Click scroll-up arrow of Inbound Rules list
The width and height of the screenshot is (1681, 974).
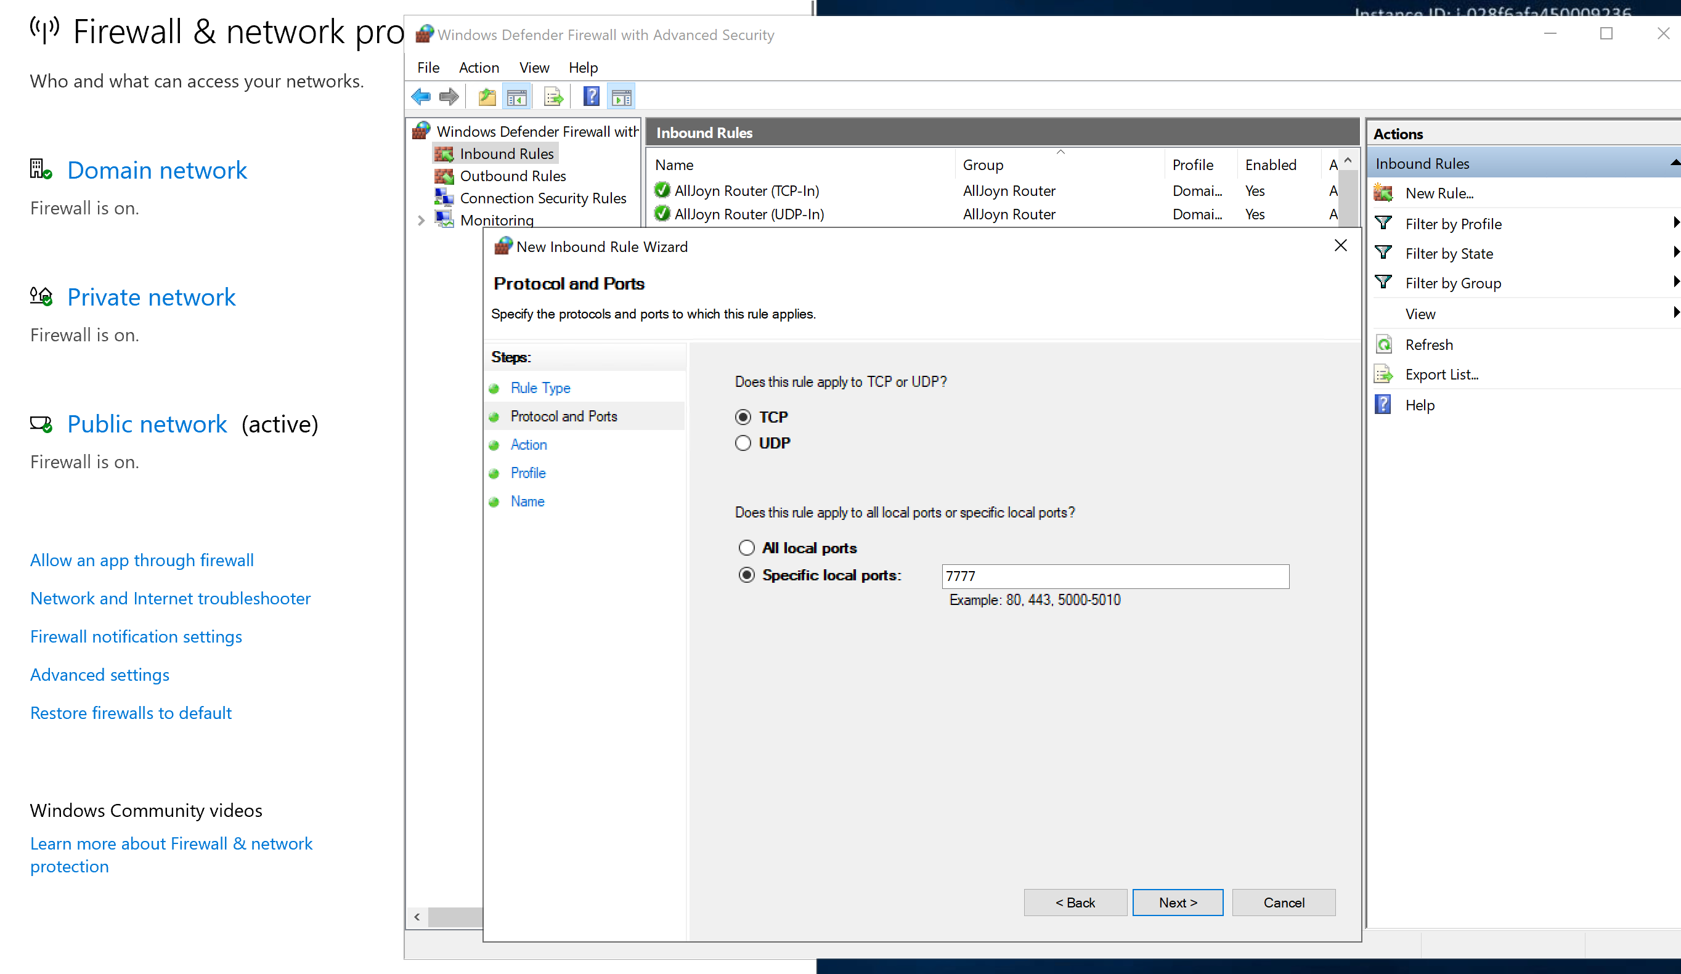click(1348, 161)
